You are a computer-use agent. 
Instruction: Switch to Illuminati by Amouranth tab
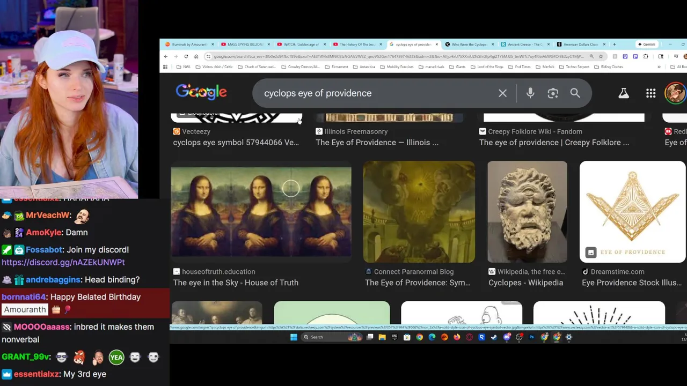pos(188,44)
